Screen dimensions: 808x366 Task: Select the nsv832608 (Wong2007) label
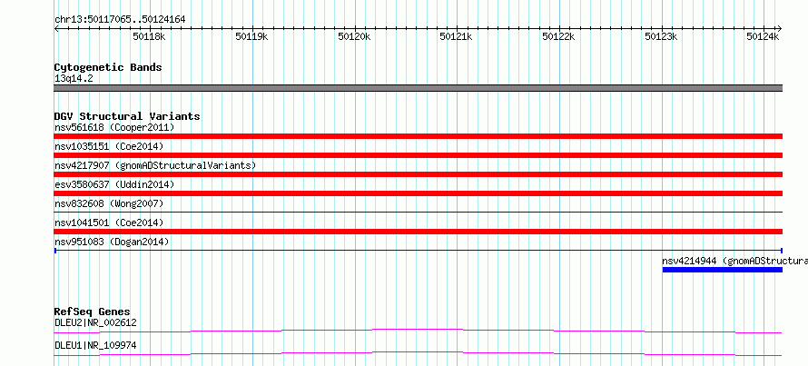(x=109, y=203)
